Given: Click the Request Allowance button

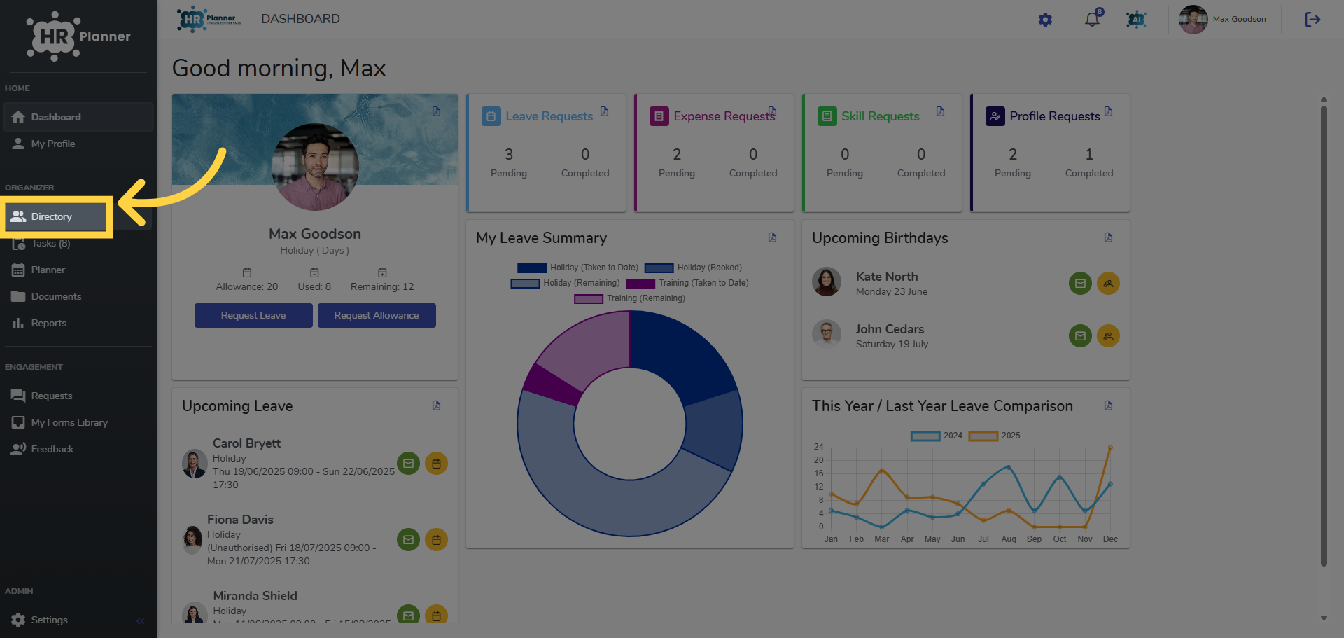Looking at the screenshot, I should 377,315.
